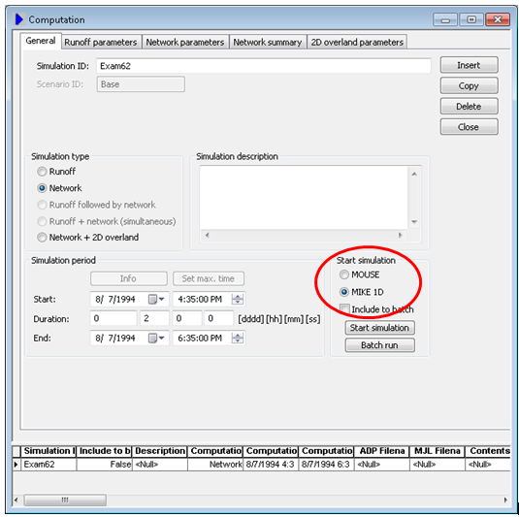This screenshot has height=517, width=519.
Task: Open the Network parameters tab
Action: pos(185,42)
